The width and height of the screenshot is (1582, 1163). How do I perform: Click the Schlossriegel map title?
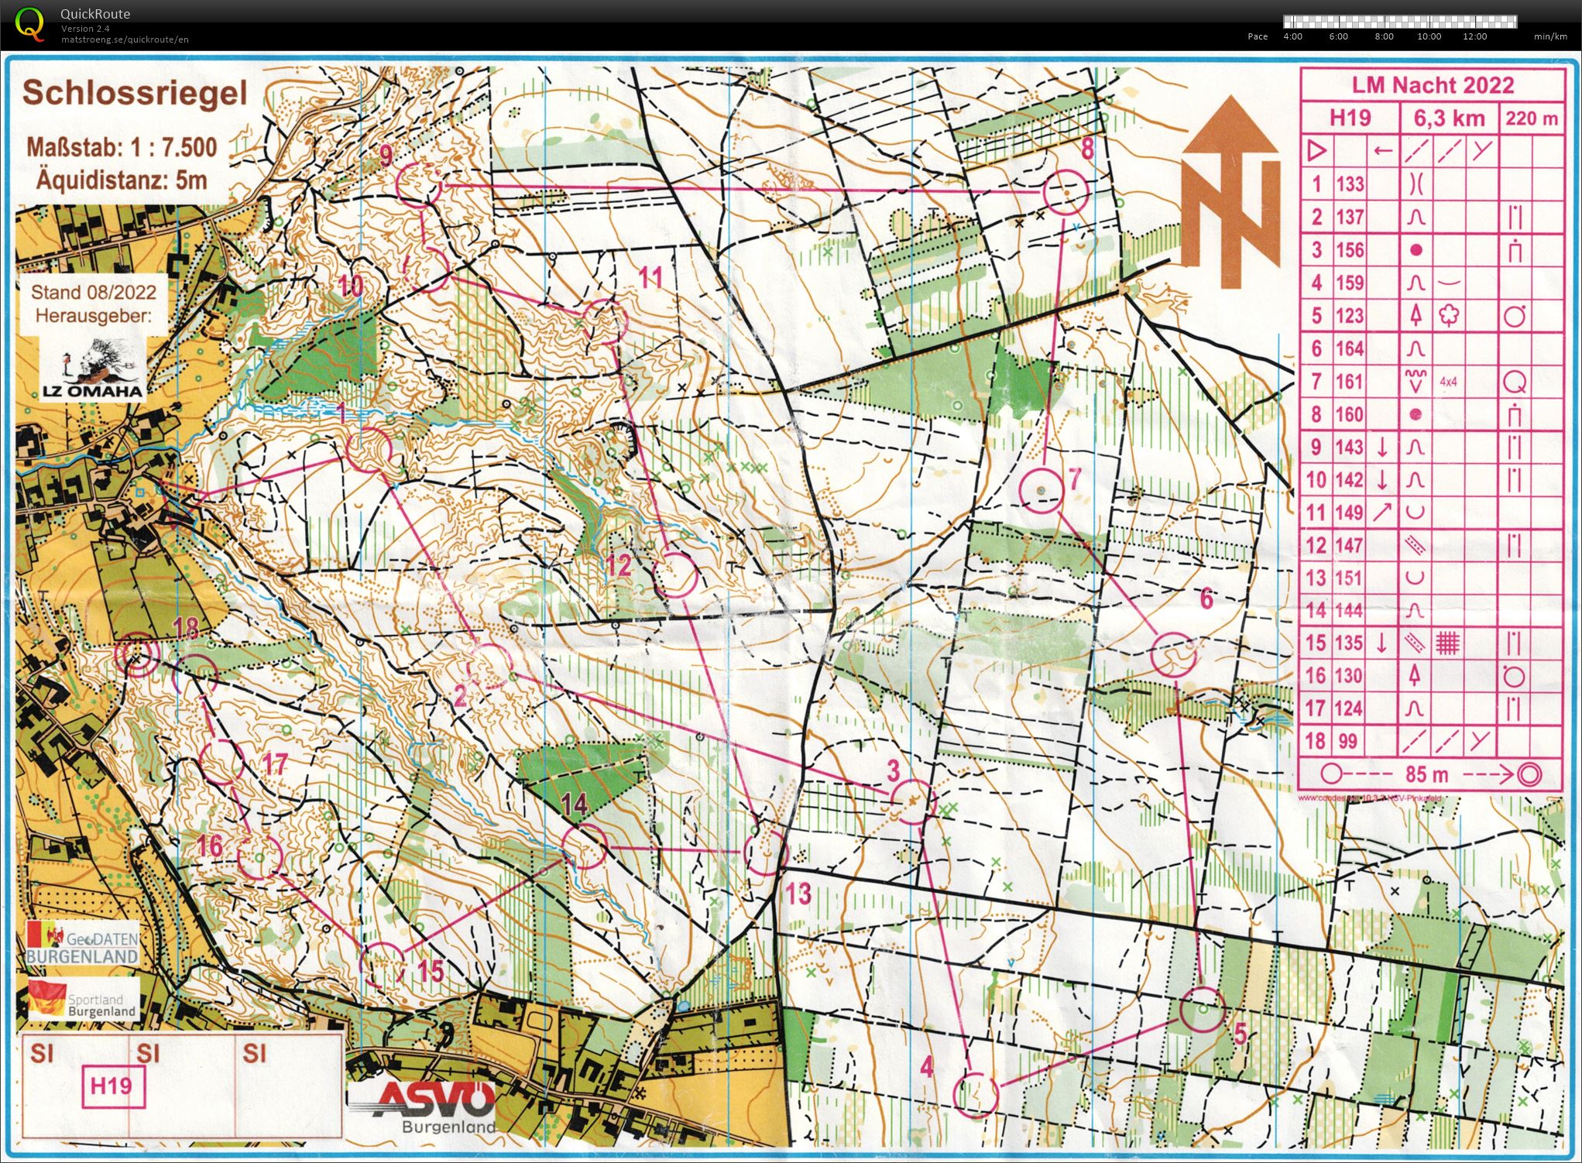pyautogui.click(x=135, y=93)
